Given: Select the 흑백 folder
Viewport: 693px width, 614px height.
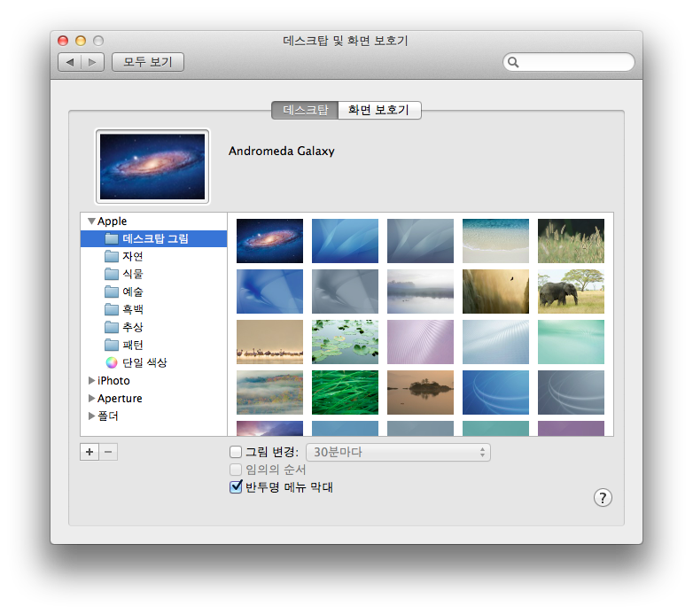Looking at the screenshot, I should tap(154, 309).
